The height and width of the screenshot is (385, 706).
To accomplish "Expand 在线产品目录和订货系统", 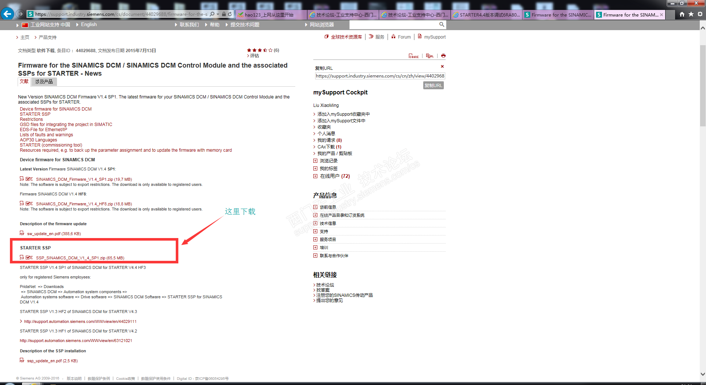I will (x=315, y=215).
